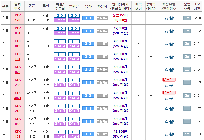The height and width of the screenshot is (140, 204).
Task: Select 42,300원 fare for KTX 042
Action: pos(120,119)
